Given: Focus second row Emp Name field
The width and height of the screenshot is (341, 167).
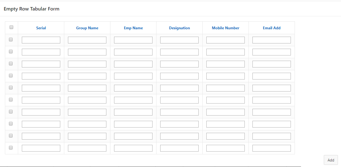Looking at the screenshot, I should pos(133,52).
